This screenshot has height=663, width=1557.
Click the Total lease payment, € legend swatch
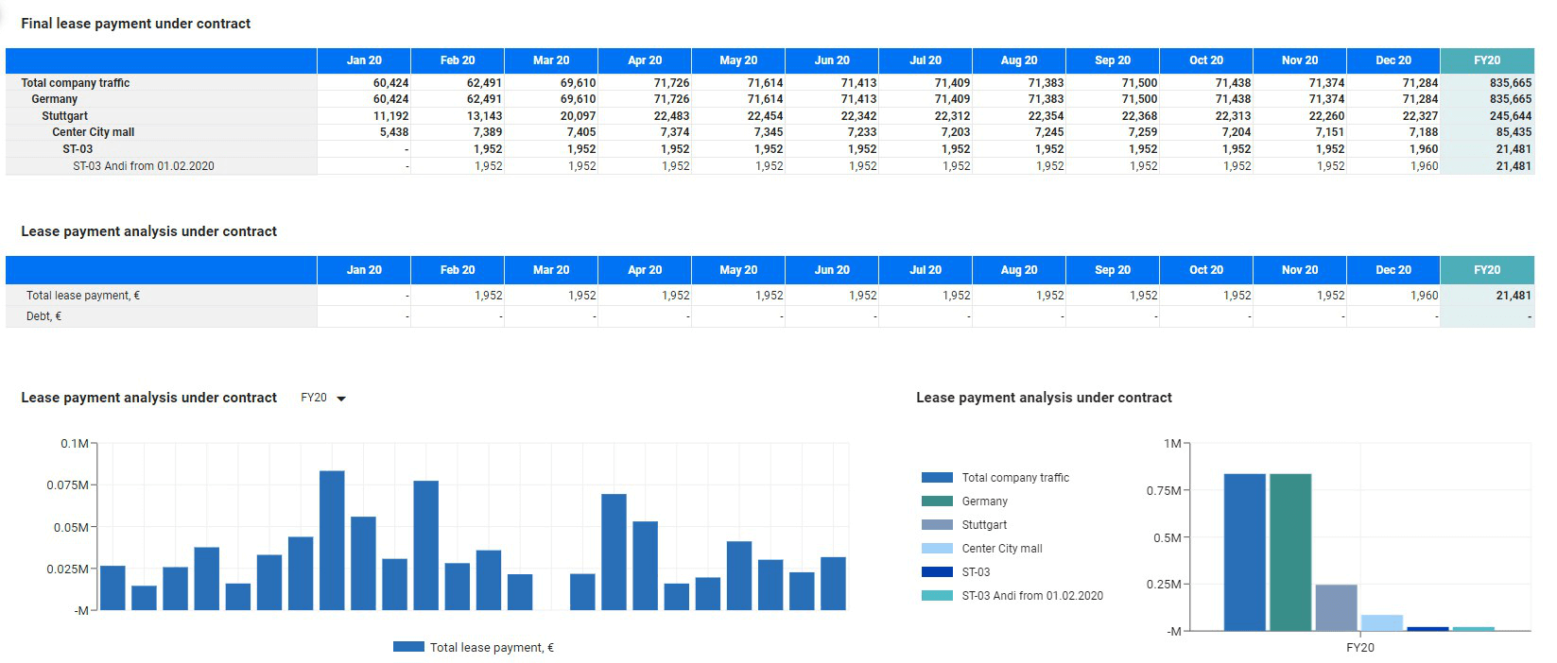pos(408,647)
